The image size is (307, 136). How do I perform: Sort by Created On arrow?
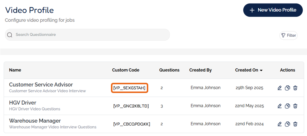coord(261,70)
